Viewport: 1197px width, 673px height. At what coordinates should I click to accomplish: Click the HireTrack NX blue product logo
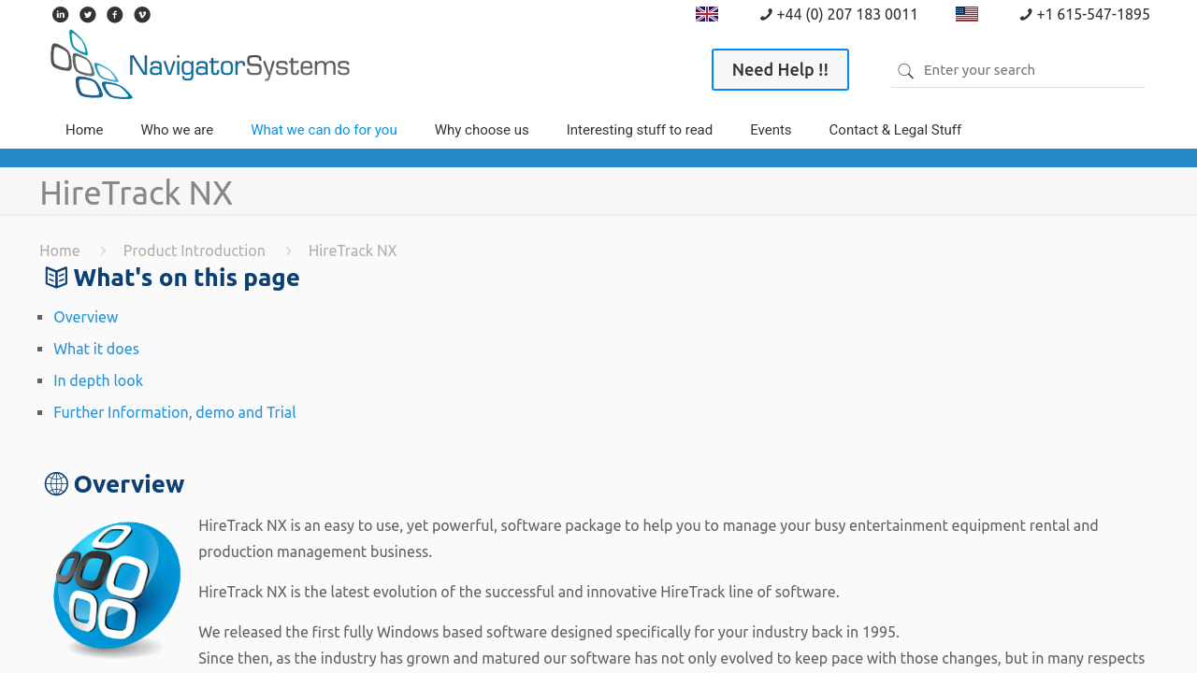tap(117, 589)
